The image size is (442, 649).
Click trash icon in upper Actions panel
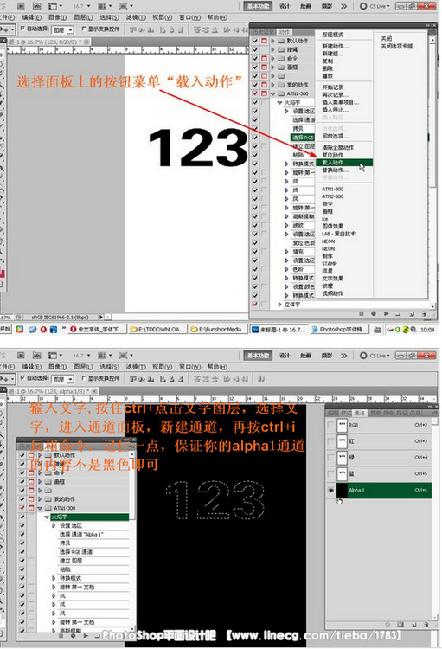point(424,314)
